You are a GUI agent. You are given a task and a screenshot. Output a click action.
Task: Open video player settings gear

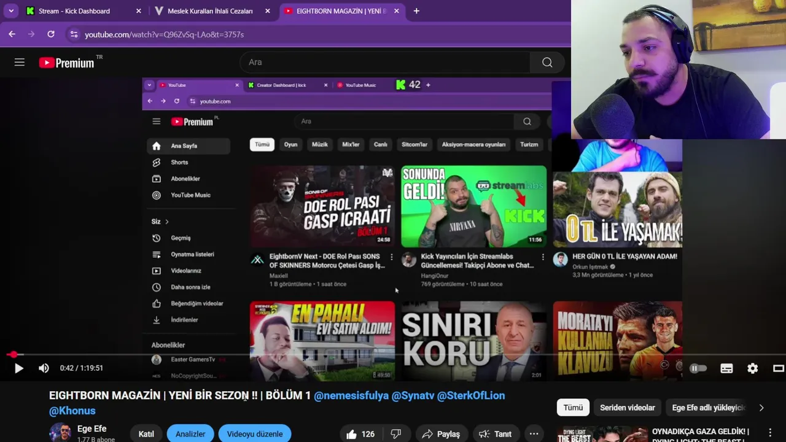(752, 368)
